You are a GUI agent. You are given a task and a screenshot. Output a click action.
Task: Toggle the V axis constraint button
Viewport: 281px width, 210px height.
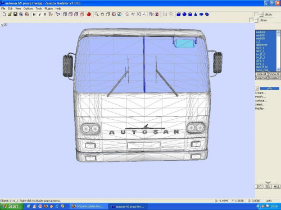pyautogui.click(x=39, y=15)
